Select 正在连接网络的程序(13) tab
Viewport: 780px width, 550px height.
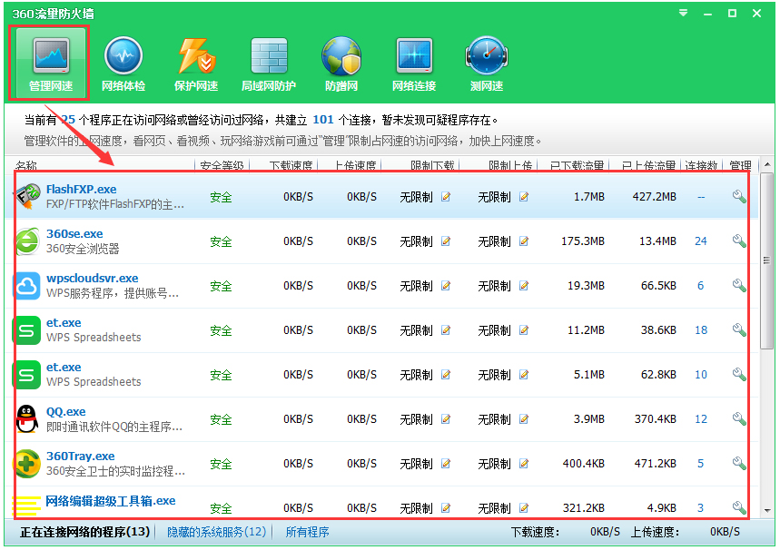click(x=84, y=532)
